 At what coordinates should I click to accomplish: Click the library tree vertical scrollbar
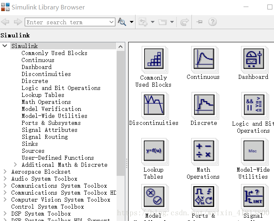pyautogui.click(x=120, y=113)
